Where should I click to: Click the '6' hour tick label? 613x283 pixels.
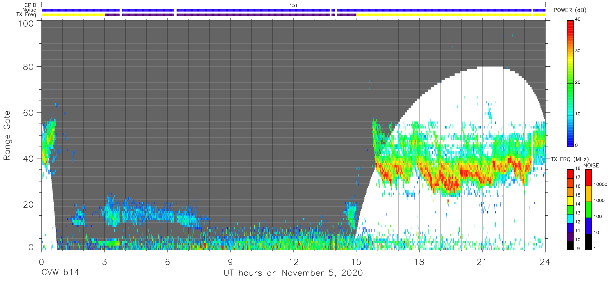(167, 261)
